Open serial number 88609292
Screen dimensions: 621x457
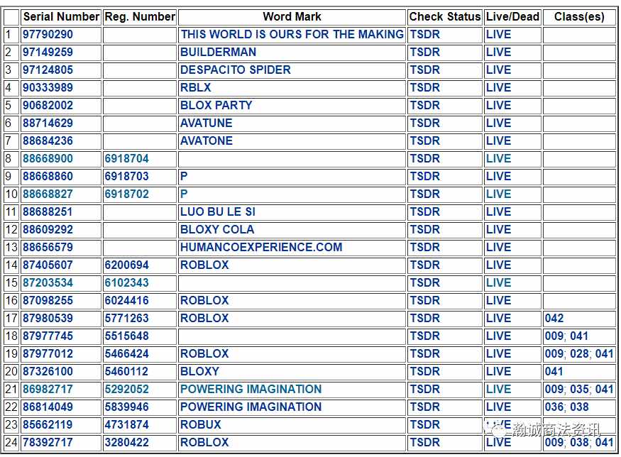coord(48,230)
